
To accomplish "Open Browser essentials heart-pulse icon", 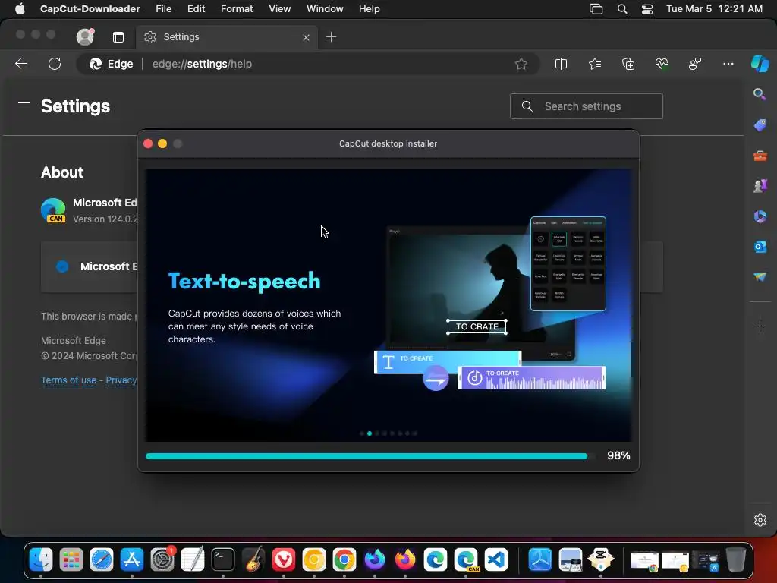I will tap(662, 64).
